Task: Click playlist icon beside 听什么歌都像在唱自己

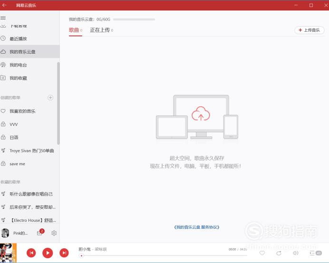Action: tap(3, 194)
